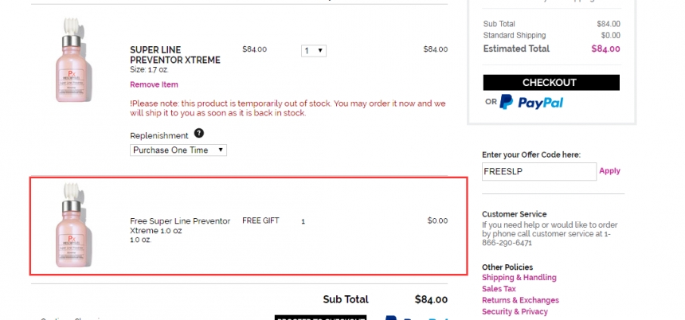Open the Security & Privacy policy link

[x=515, y=311]
